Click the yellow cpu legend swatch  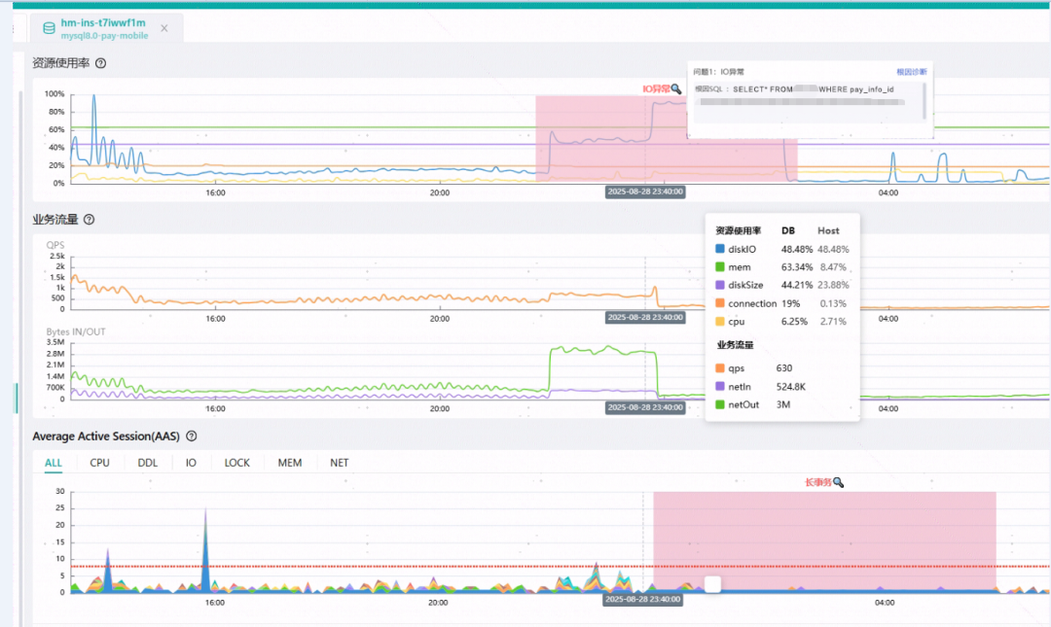(x=720, y=321)
